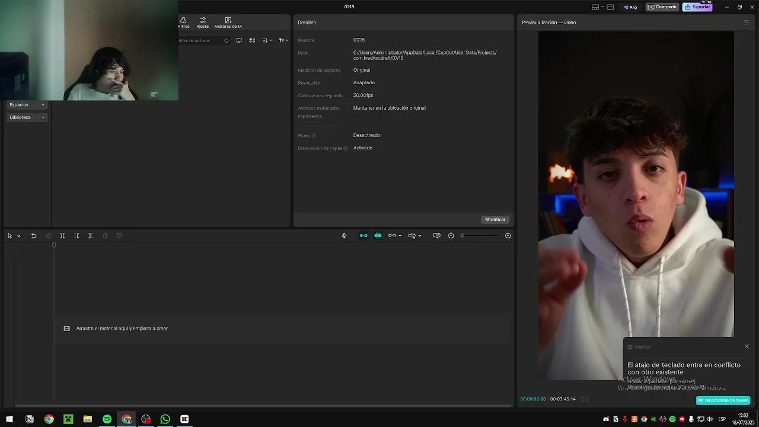Click the Modificar button
The width and height of the screenshot is (759, 427).
click(495, 219)
